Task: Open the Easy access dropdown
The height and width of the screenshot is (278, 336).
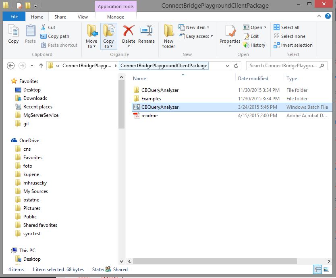Action: tap(196, 36)
